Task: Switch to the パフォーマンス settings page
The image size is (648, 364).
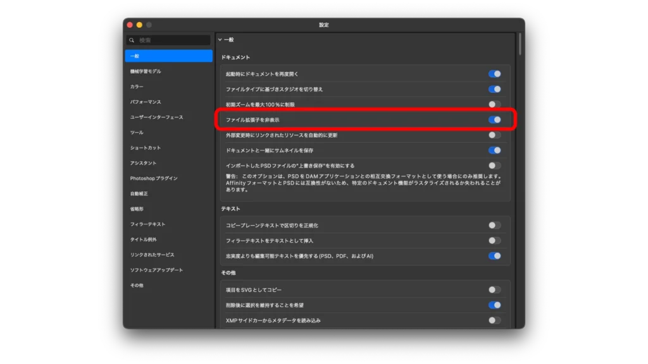Action: pos(147,101)
